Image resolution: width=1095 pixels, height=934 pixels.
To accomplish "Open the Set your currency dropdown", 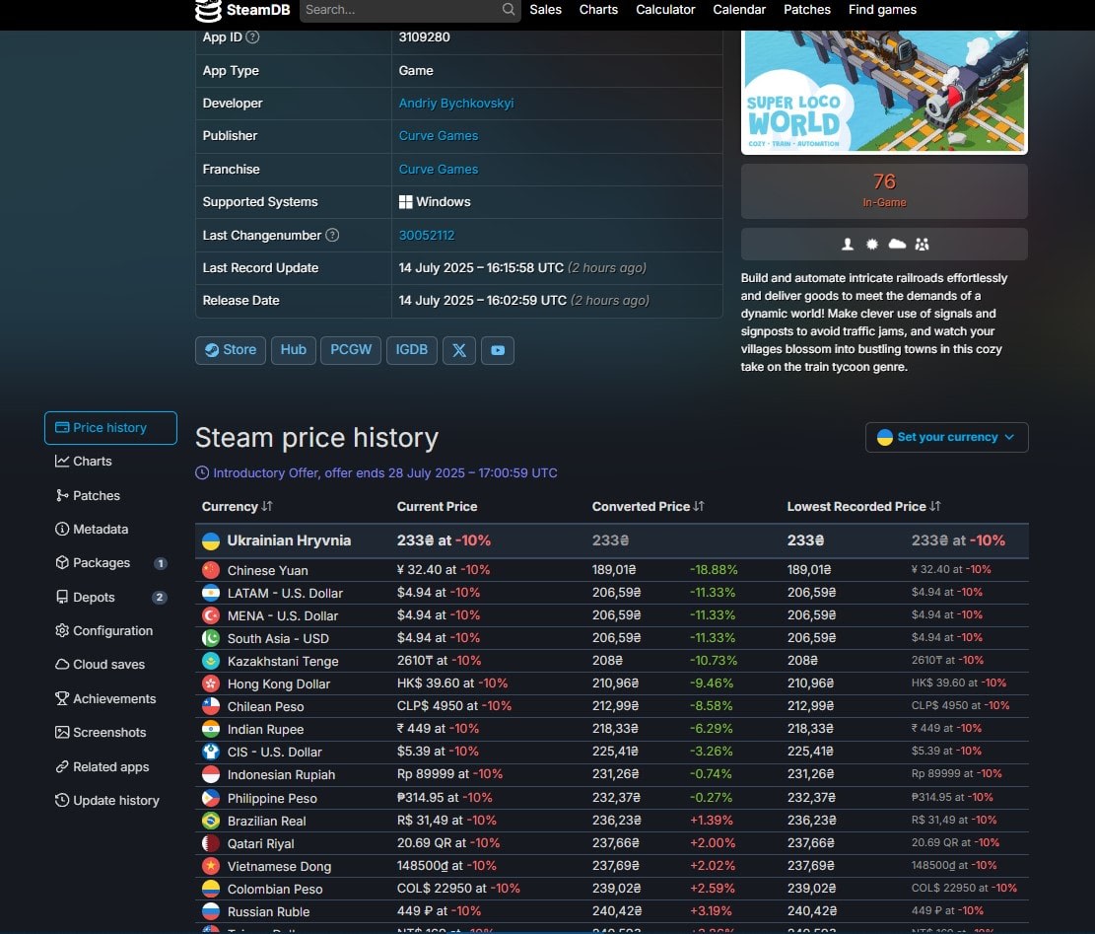I will (946, 437).
